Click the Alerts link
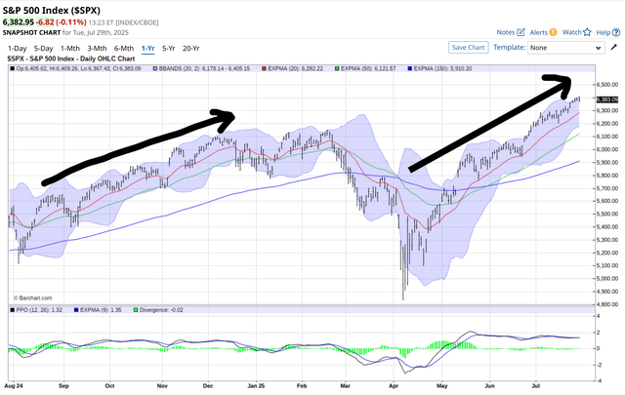This screenshot has height=395, width=625. pyautogui.click(x=538, y=32)
